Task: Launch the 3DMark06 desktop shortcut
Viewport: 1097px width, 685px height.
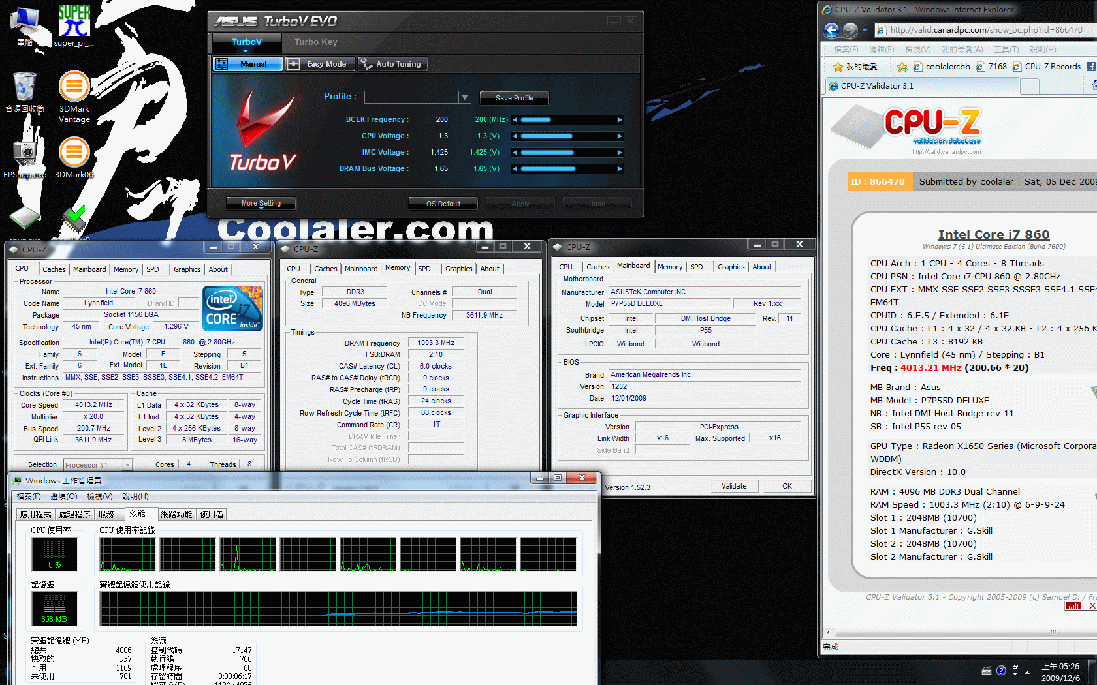Action: 74,157
